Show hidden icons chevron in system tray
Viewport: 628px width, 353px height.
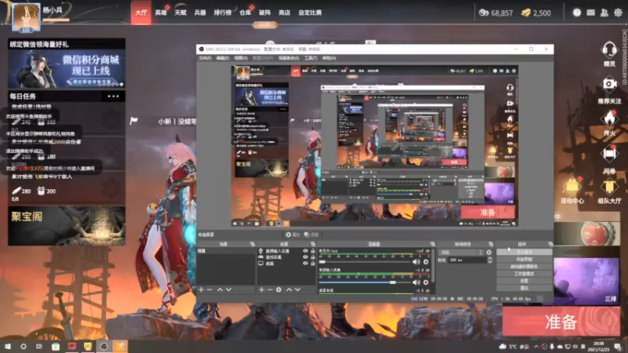[x=536, y=347]
